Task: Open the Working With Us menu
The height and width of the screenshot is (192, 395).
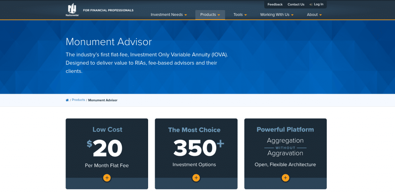Action: (277, 15)
